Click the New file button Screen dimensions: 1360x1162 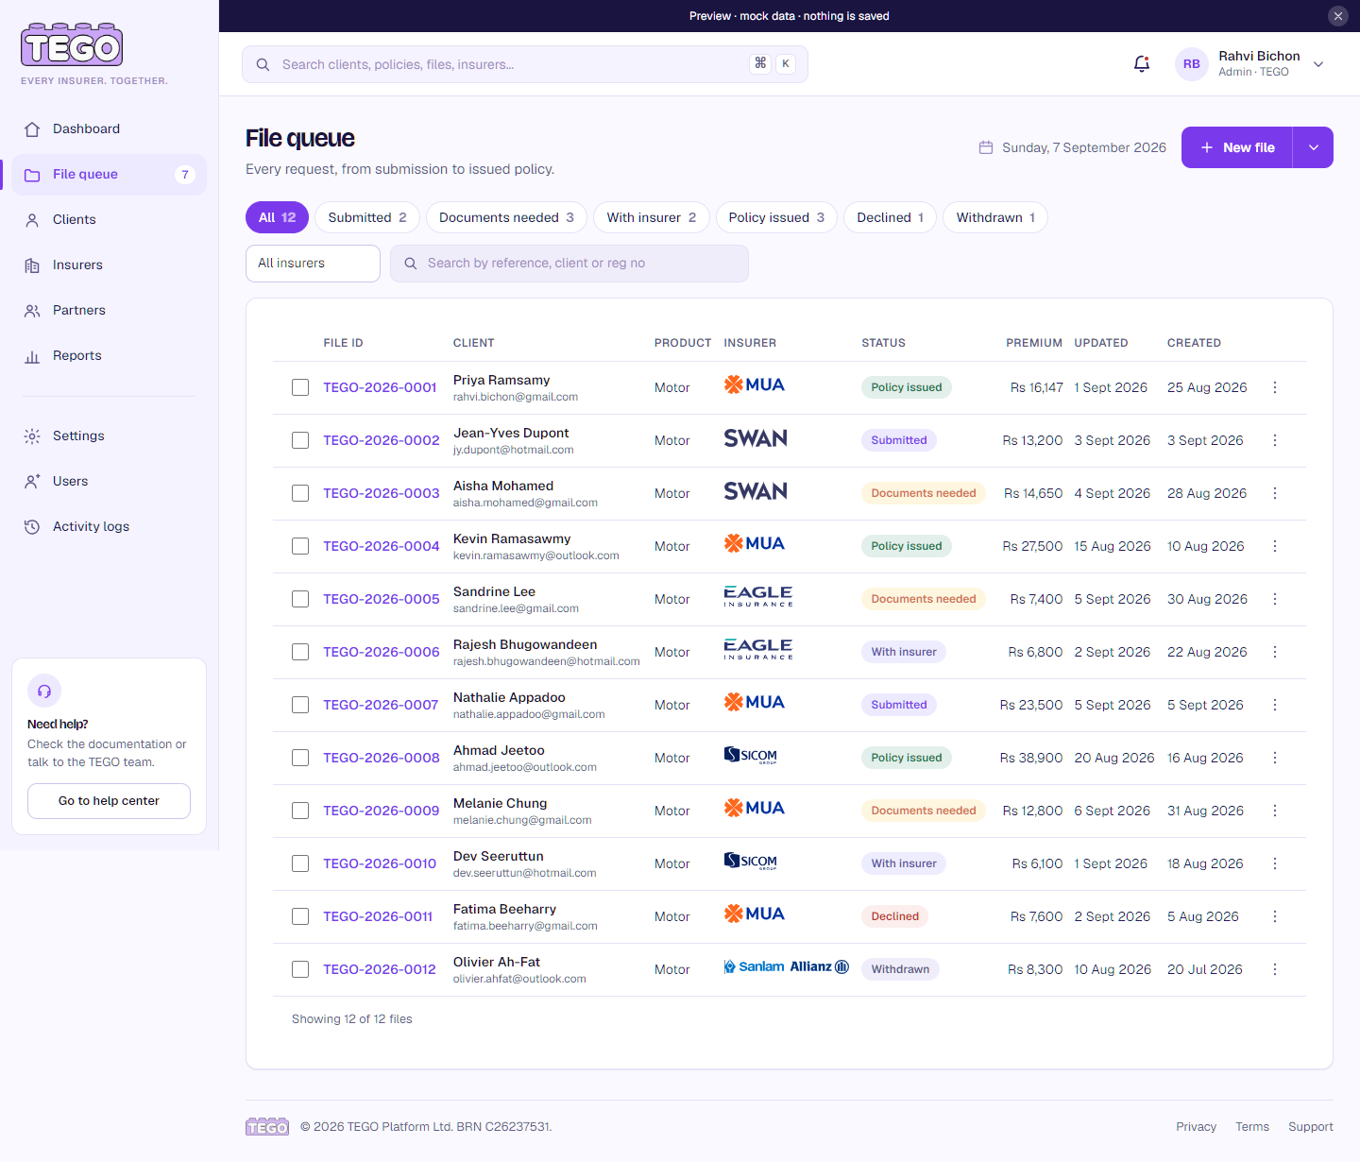click(x=1237, y=147)
